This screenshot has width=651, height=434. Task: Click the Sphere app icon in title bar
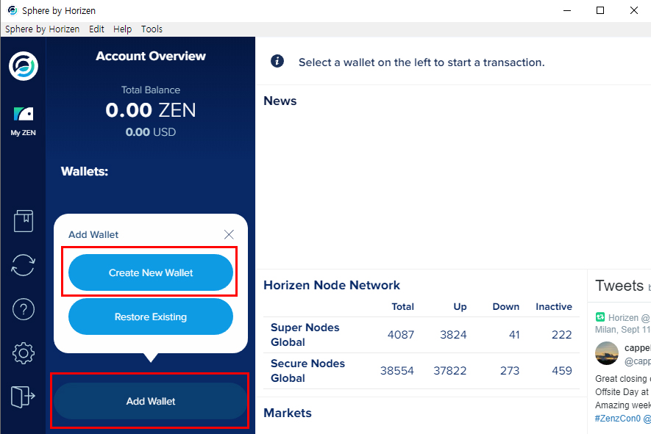pos(13,10)
